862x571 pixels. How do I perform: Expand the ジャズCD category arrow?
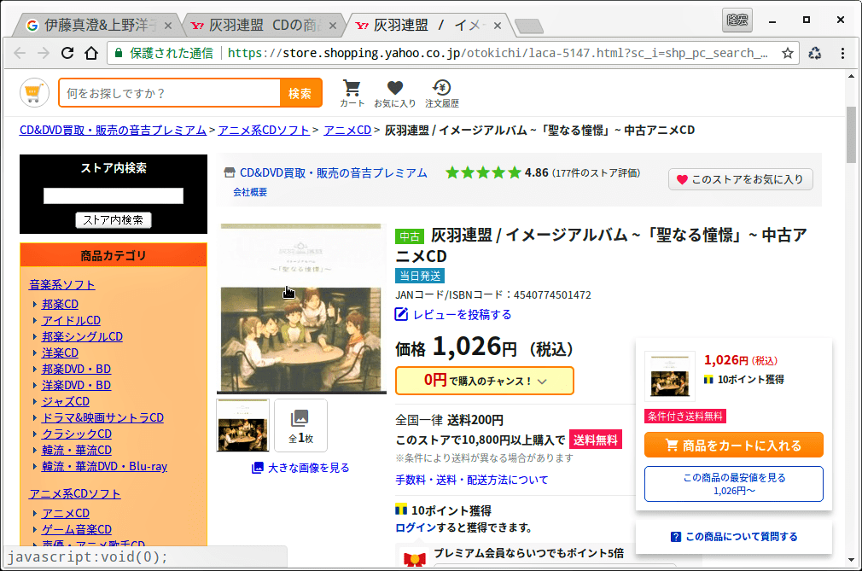[x=35, y=402]
